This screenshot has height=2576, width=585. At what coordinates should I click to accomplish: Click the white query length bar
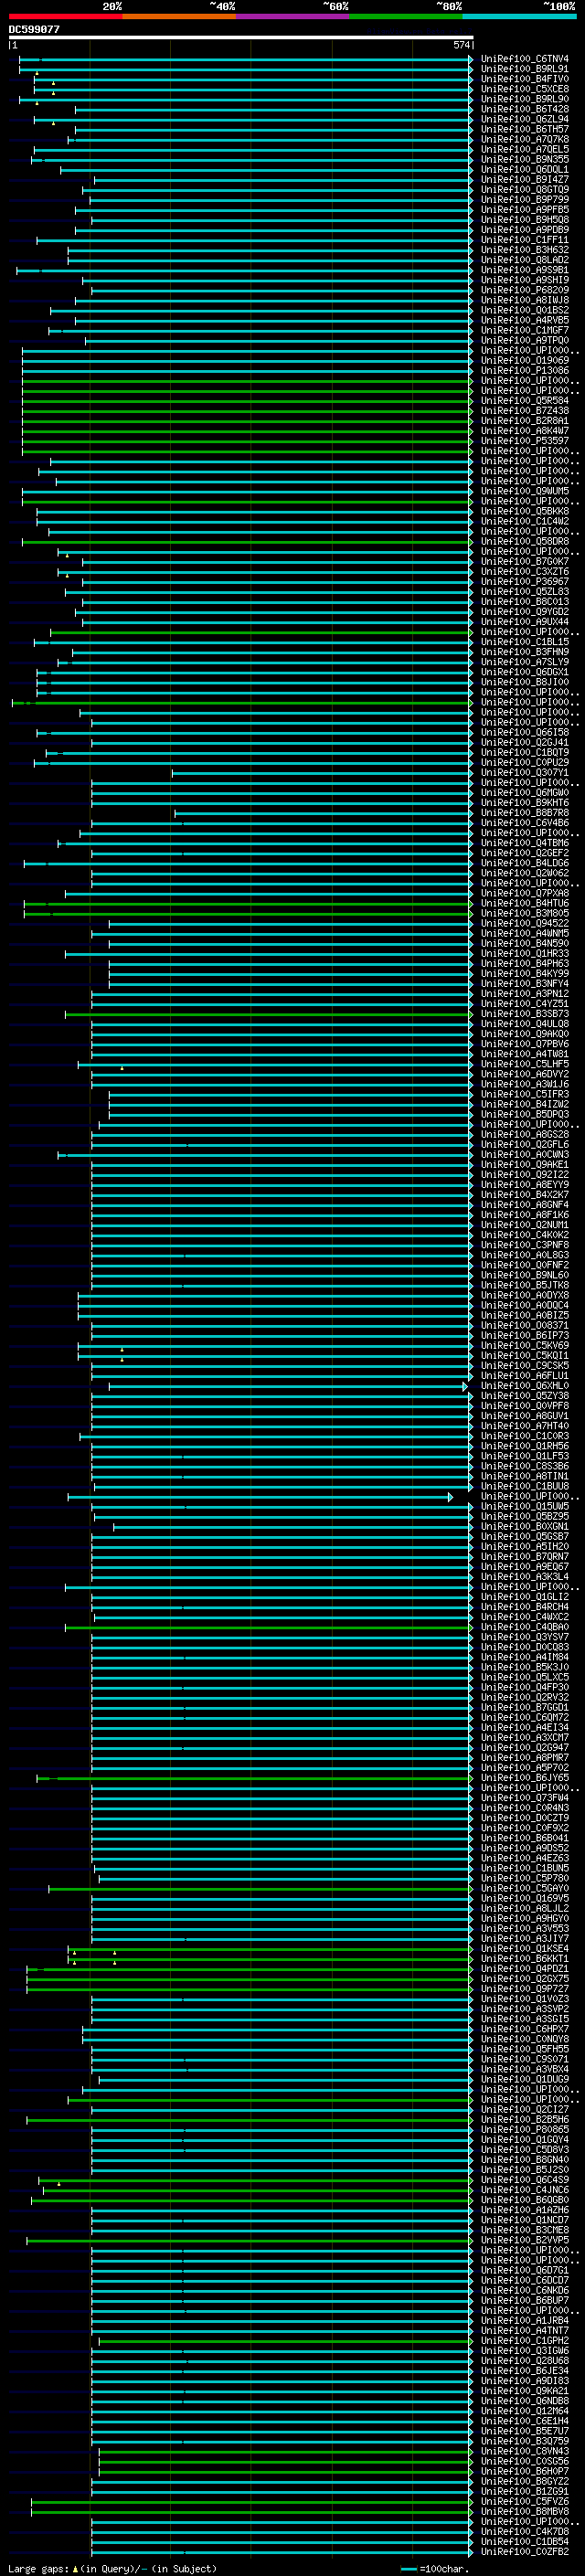[241, 37]
